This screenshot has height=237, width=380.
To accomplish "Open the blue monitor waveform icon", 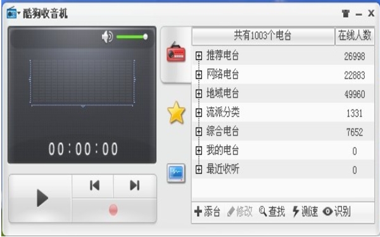I will click(x=176, y=173).
